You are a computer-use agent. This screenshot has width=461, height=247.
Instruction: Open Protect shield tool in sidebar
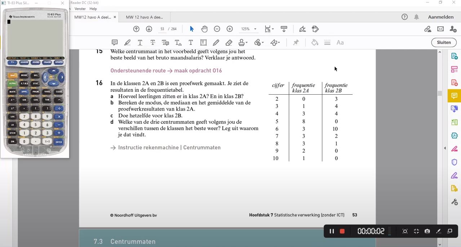(x=454, y=162)
